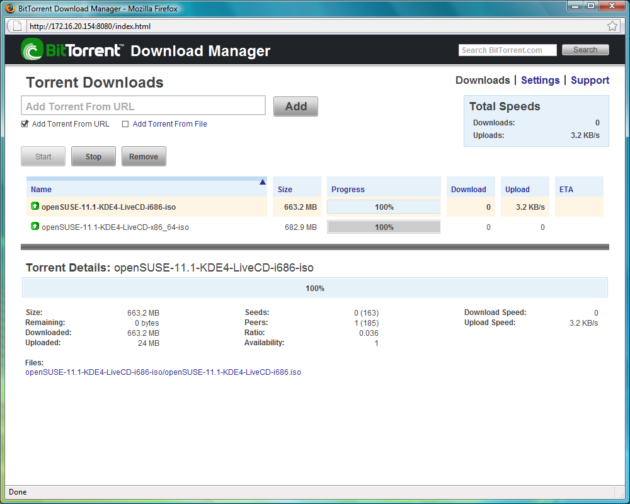Remove the selected torrent
The height and width of the screenshot is (504, 630).
pyautogui.click(x=144, y=156)
